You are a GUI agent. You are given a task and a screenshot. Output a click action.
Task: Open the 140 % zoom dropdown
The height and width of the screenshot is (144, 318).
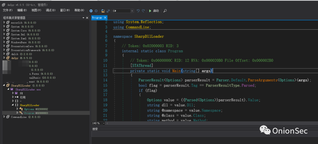pos(104,123)
